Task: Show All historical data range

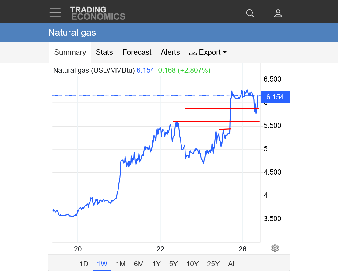Action: (x=232, y=264)
